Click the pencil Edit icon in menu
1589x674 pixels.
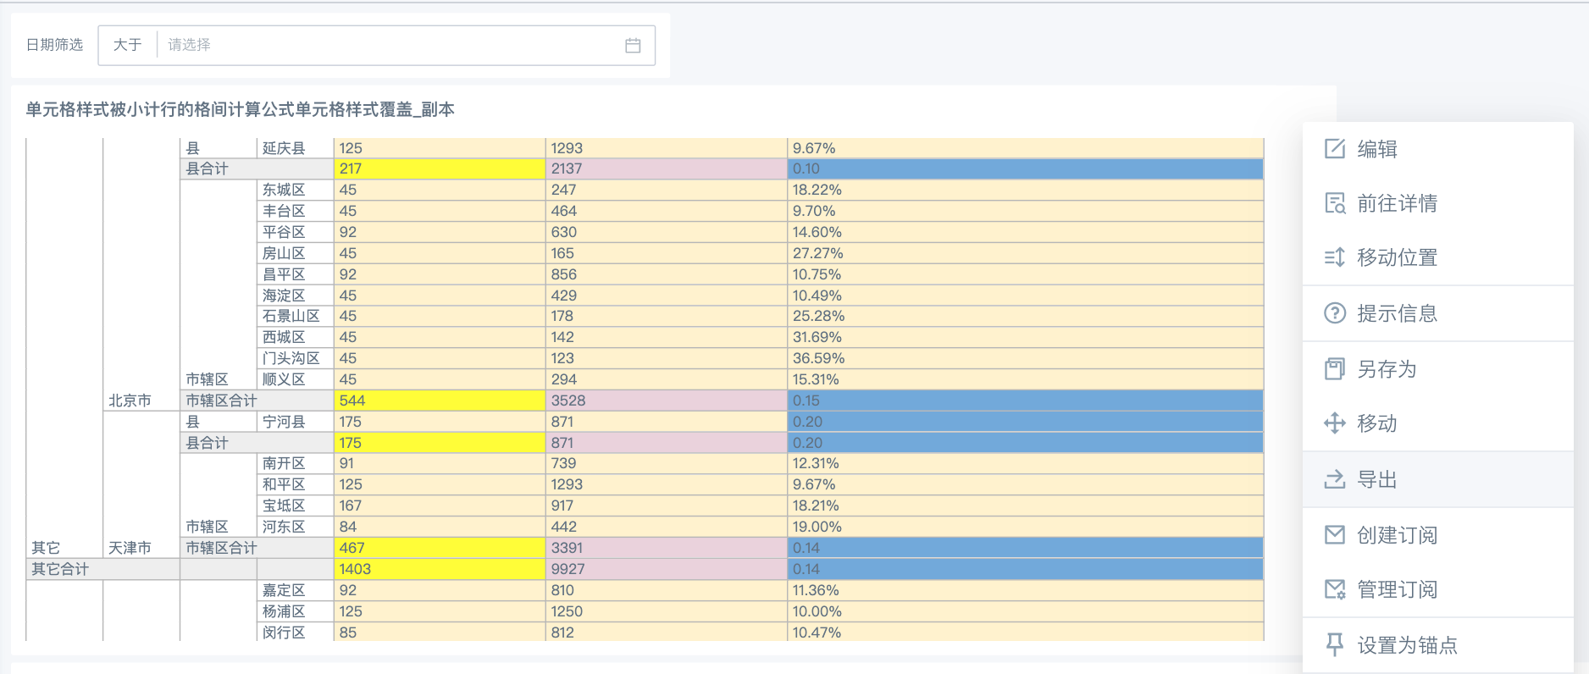coord(1334,149)
